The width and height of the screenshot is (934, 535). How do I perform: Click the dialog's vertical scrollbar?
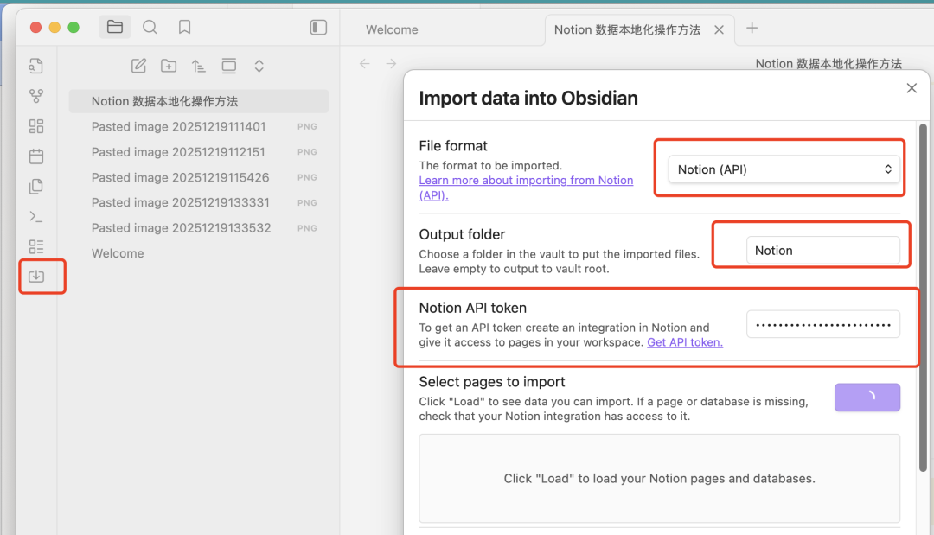pyautogui.click(x=923, y=297)
